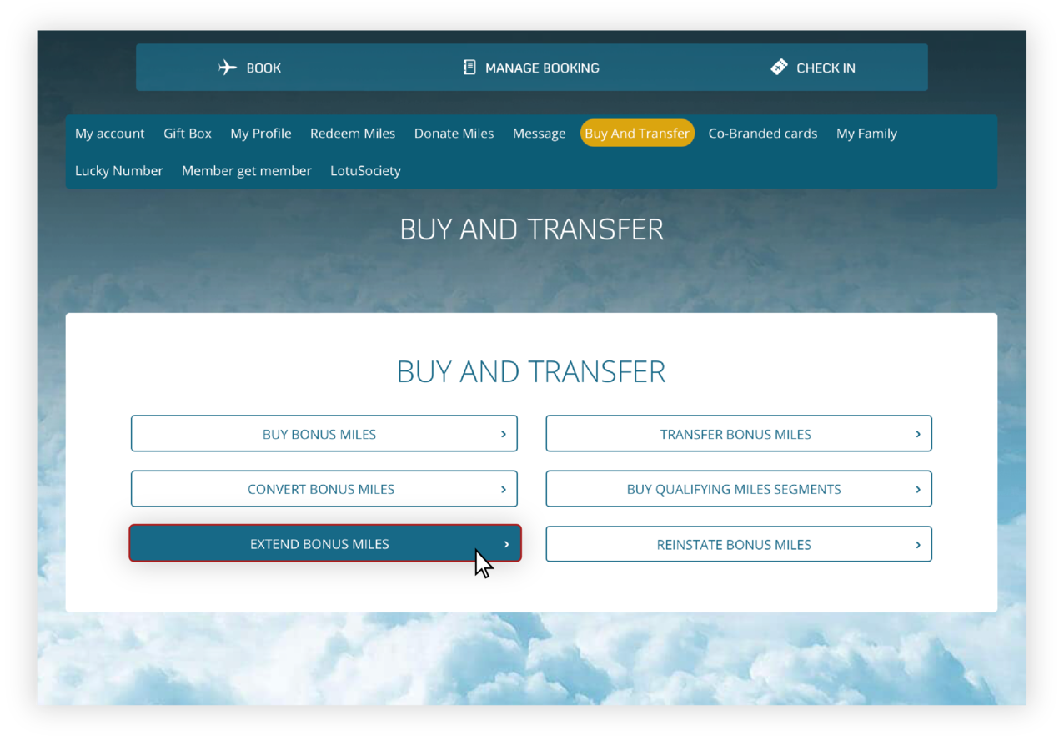Click the chevron on CONVERT BONUS MILES
1064x741 pixels.
pyautogui.click(x=503, y=489)
